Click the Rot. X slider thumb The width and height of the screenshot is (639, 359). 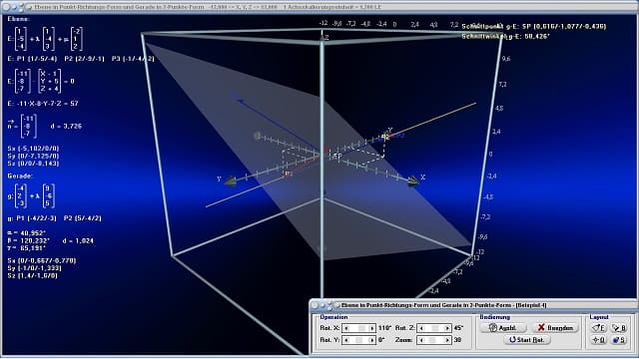tap(361, 328)
